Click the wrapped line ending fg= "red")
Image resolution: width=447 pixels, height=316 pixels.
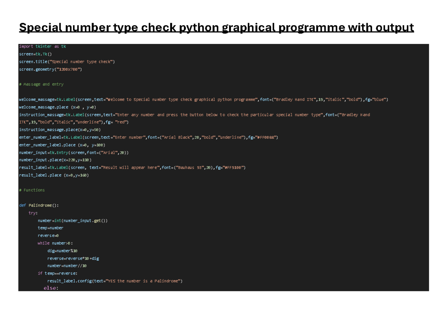(x=74, y=122)
